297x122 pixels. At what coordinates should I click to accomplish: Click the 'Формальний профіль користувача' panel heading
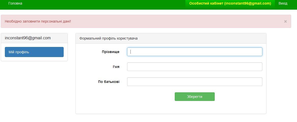coord(109,39)
